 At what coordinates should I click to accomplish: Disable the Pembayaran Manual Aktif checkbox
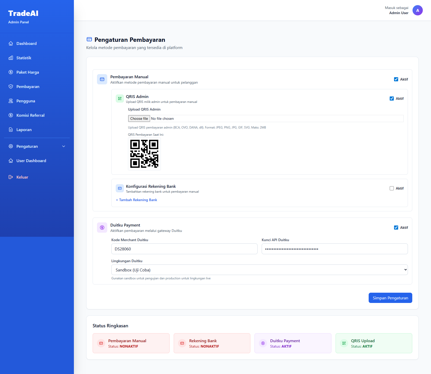point(396,79)
